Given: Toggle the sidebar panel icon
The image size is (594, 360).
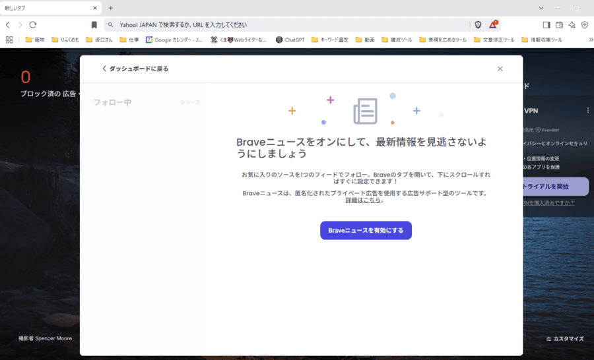Looking at the screenshot, I should 546,25.
